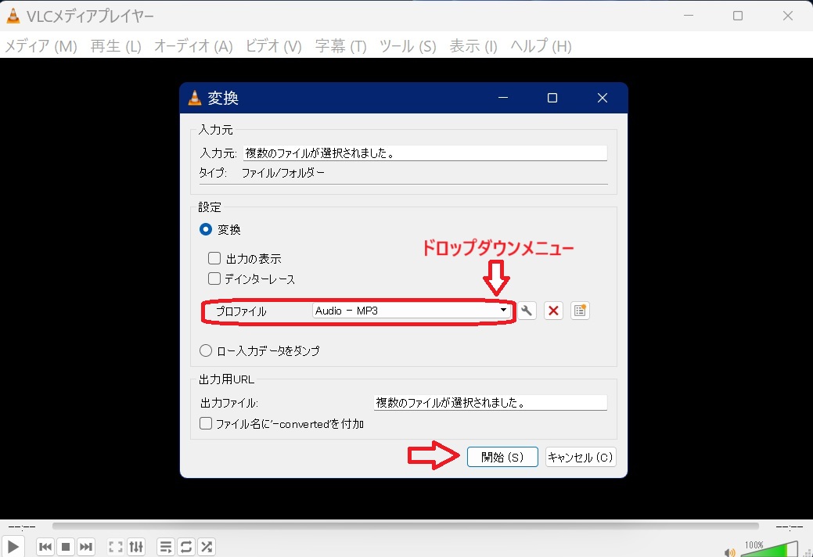The width and height of the screenshot is (813, 557).
Task: Adjust the 100% volume slider
Action: (770, 549)
